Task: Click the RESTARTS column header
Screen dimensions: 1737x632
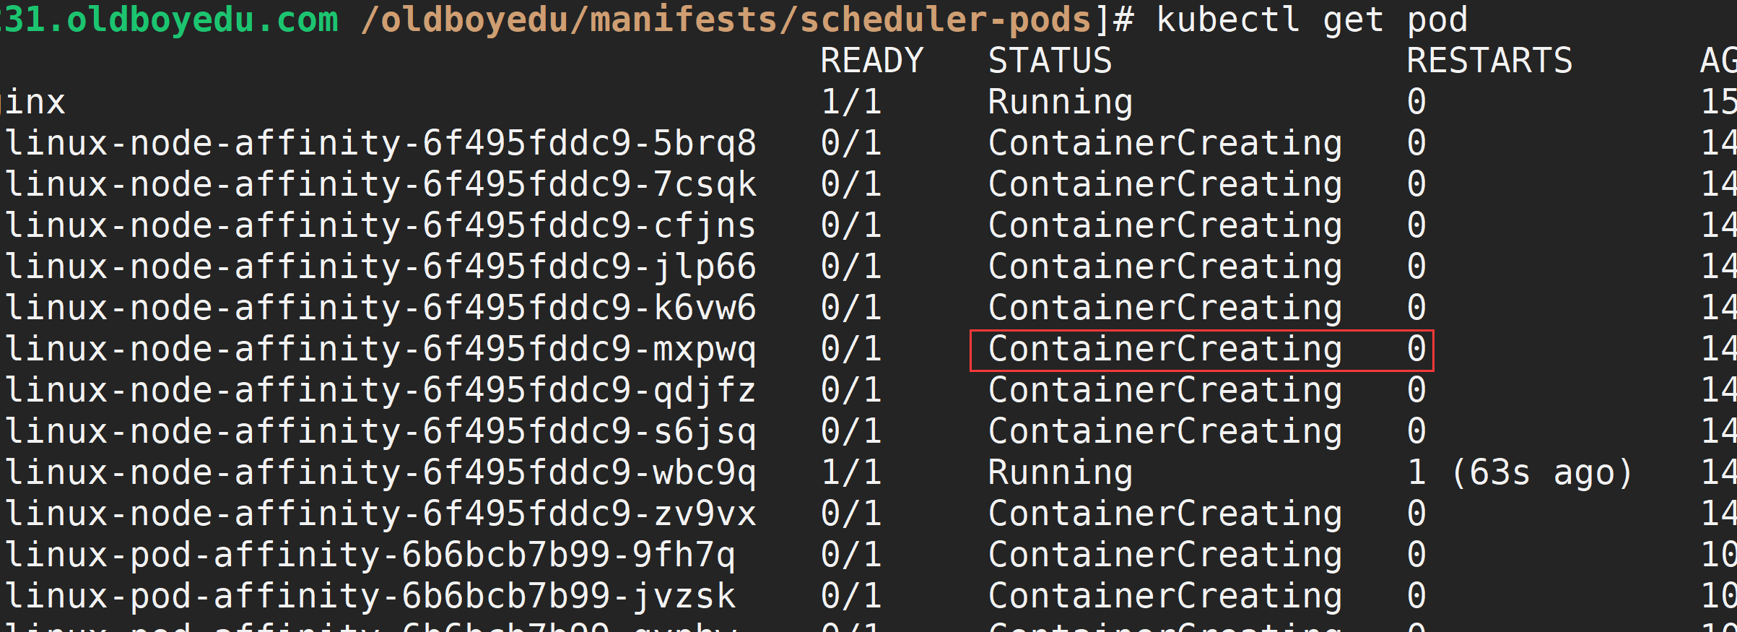Action: pos(1489,61)
